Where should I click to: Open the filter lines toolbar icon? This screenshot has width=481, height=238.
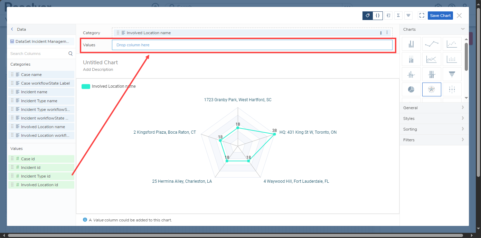coord(408,16)
